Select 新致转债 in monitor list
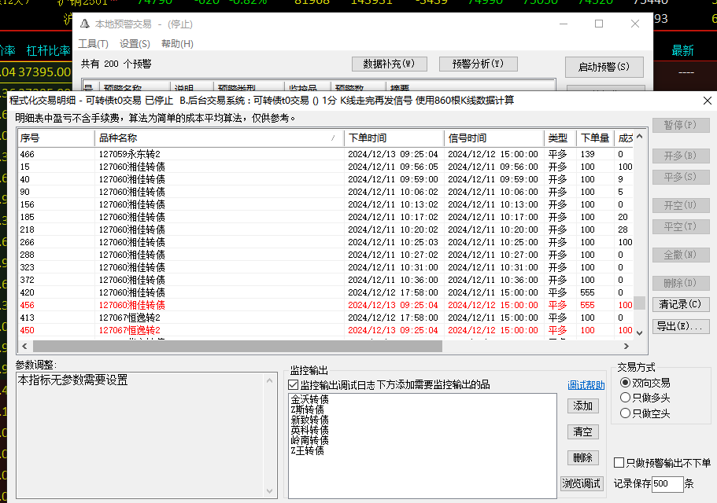 coord(309,420)
